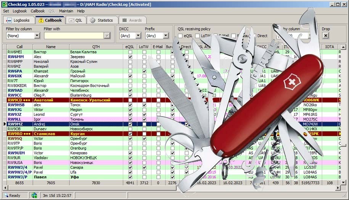The height and width of the screenshot is (200, 349).
Task: Toggle eQSL checkbox for RW6MEI row
Action: (x=130, y=52)
